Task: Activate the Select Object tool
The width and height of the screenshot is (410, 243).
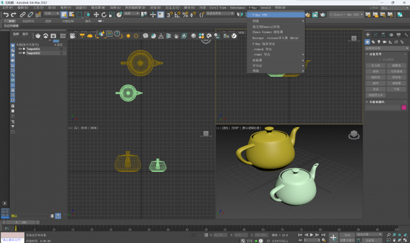Action: (64, 14)
